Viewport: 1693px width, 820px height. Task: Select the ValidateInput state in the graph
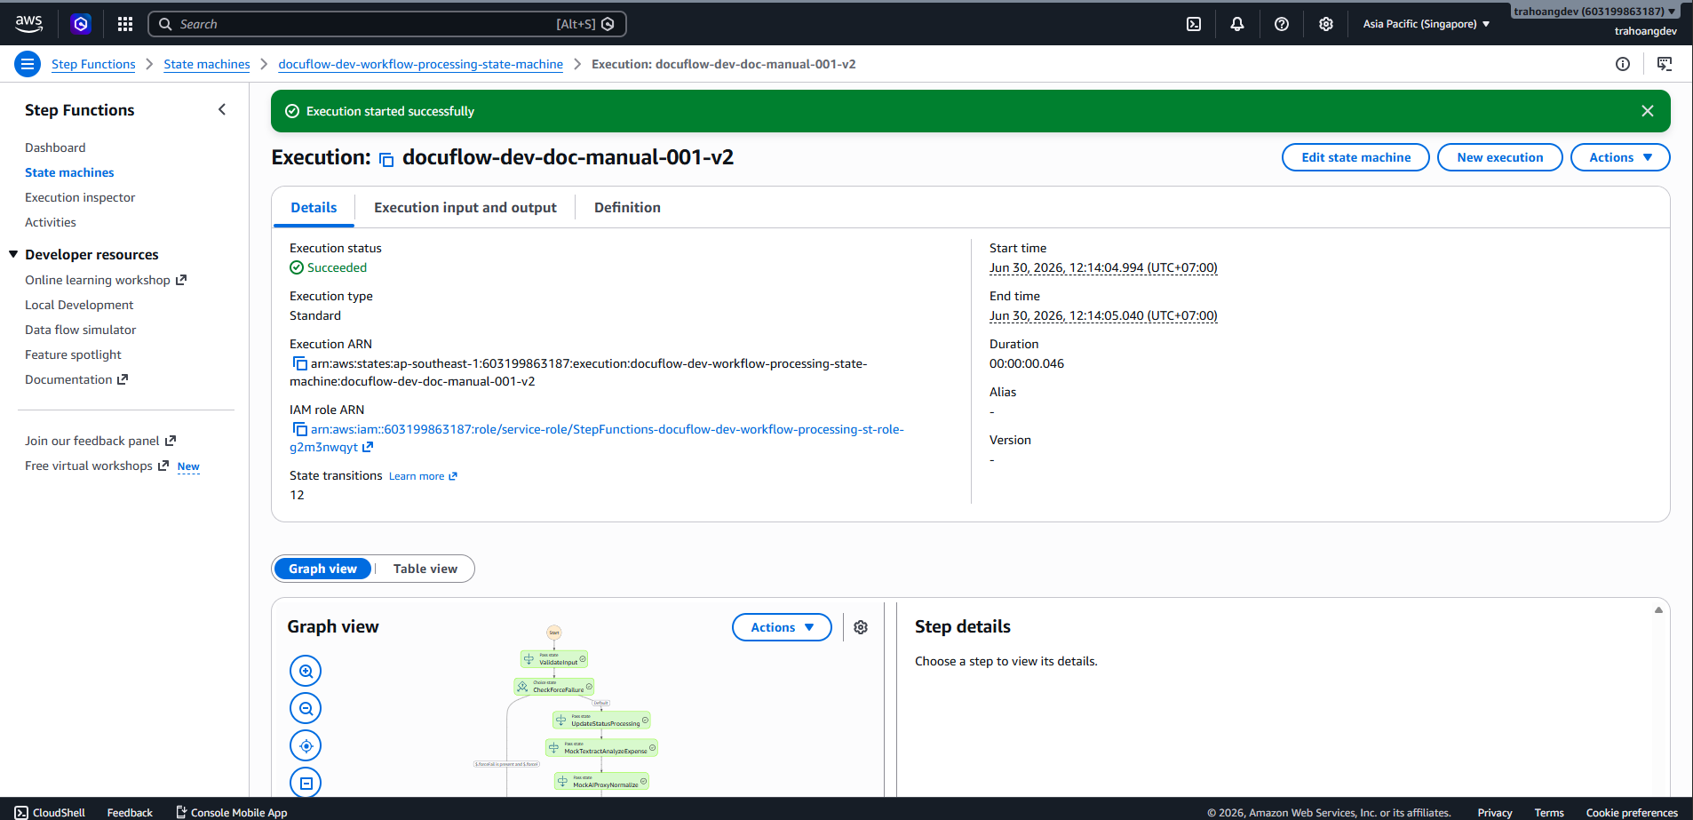554,659
